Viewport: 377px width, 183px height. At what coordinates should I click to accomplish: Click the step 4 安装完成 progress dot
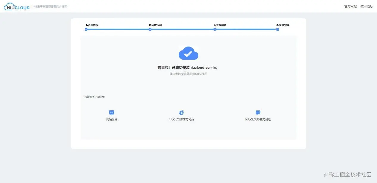click(278, 30)
